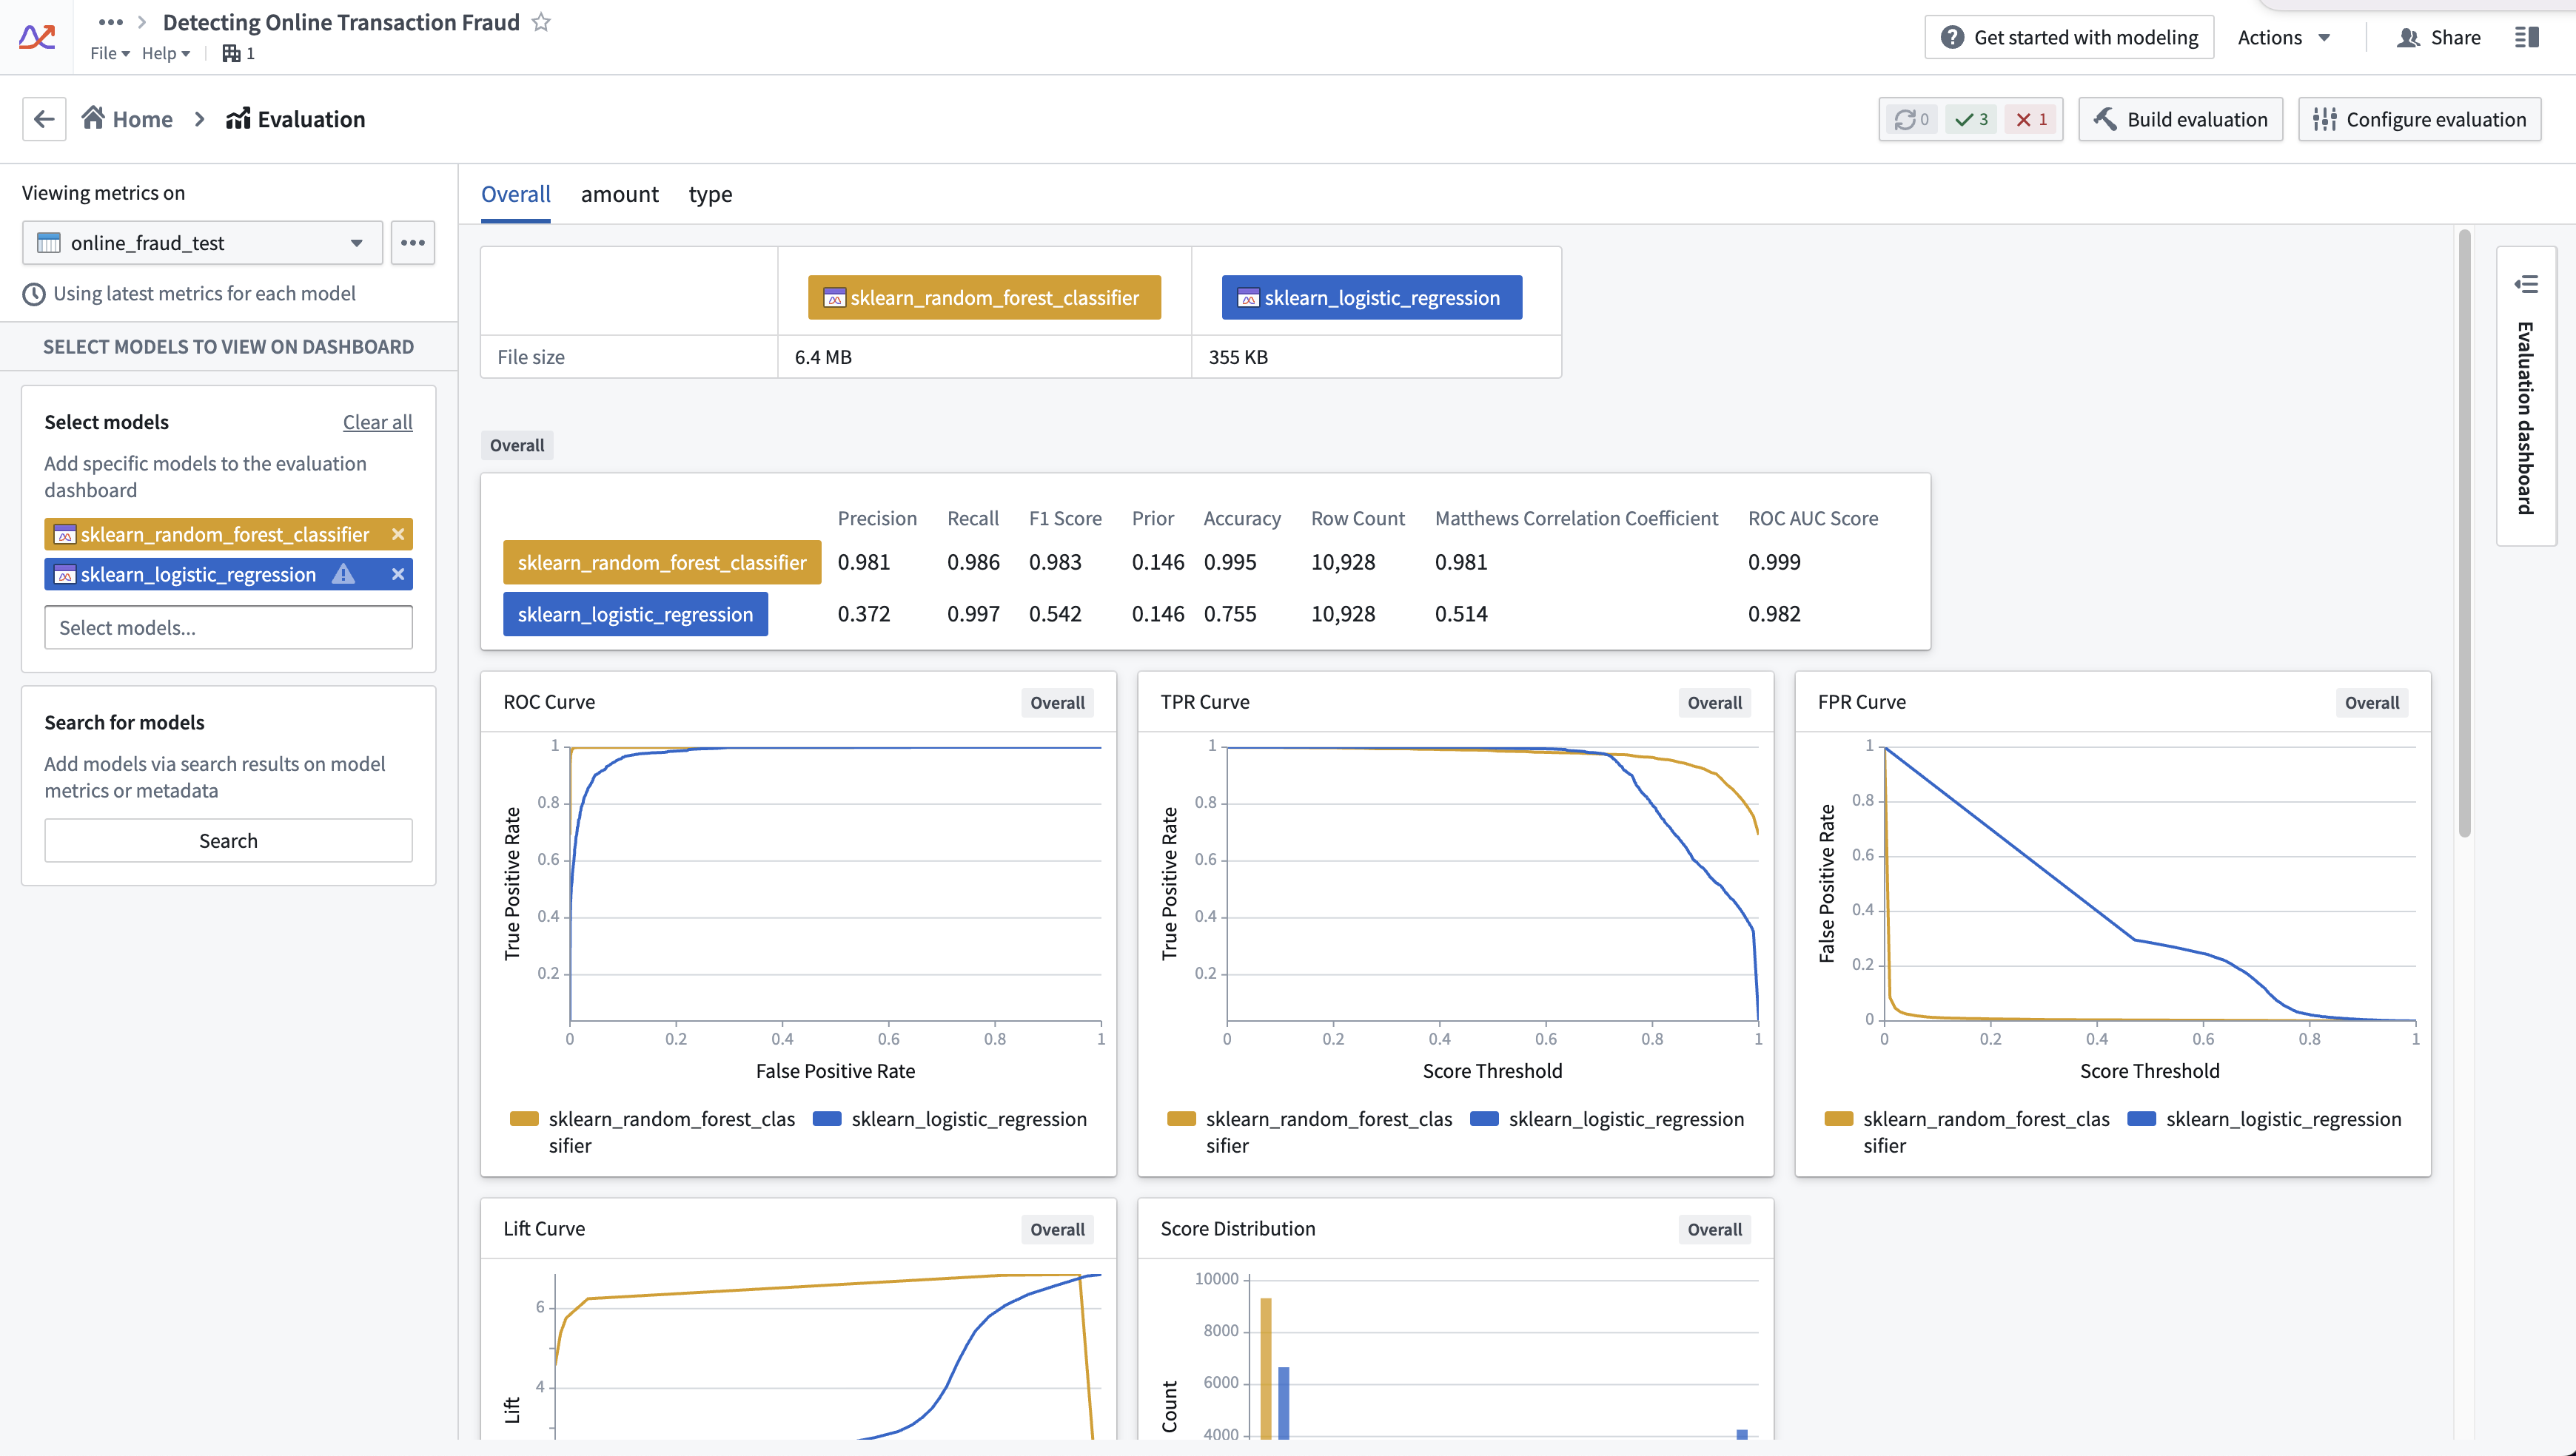Open the breadcrumb ellipsis menu
The image size is (2576, 1456).
[x=110, y=22]
